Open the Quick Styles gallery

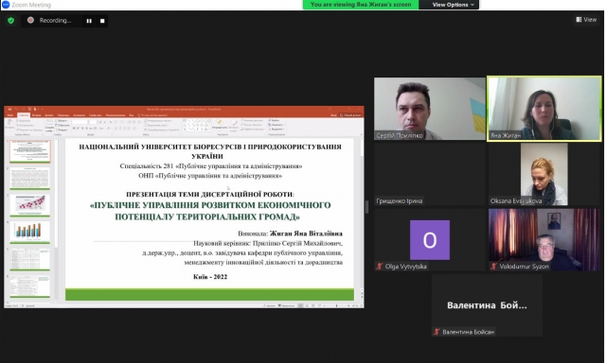(x=234, y=126)
